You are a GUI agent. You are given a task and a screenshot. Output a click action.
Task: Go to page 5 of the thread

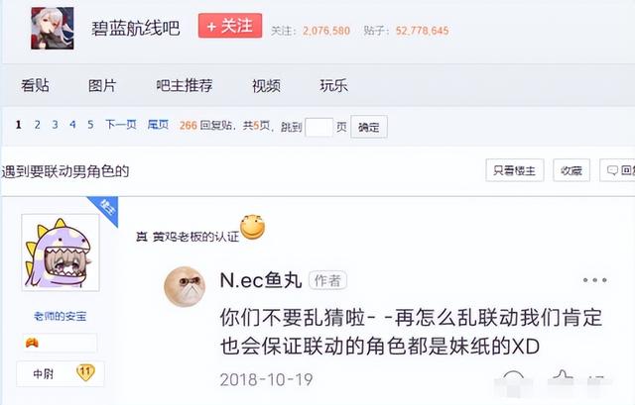pyautogui.click(x=90, y=125)
